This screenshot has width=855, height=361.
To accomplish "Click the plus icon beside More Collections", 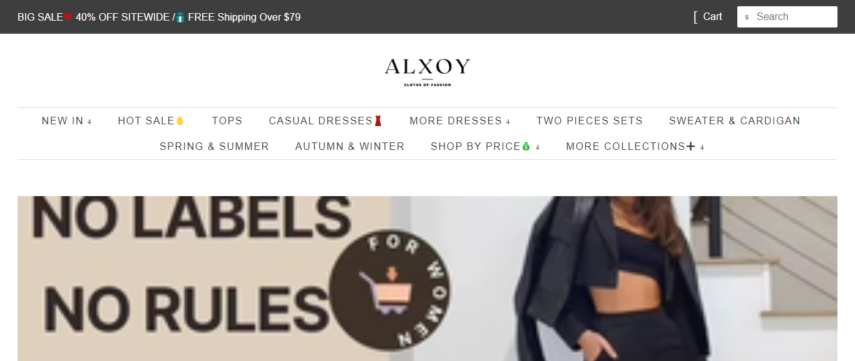I will click(x=691, y=146).
